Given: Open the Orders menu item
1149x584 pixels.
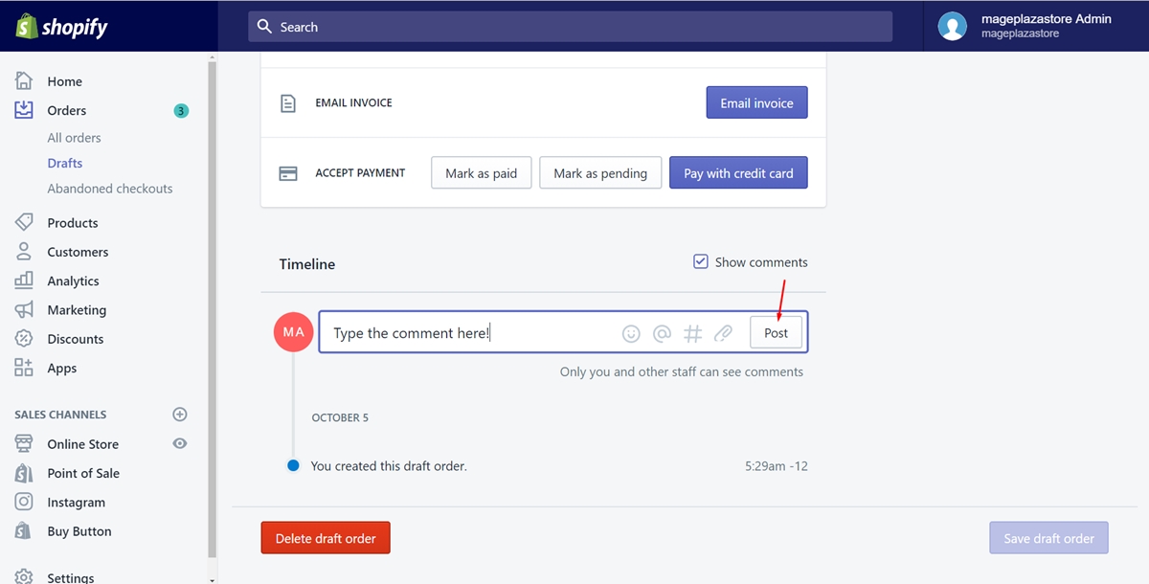Looking at the screenshot, I should point(66,110).
